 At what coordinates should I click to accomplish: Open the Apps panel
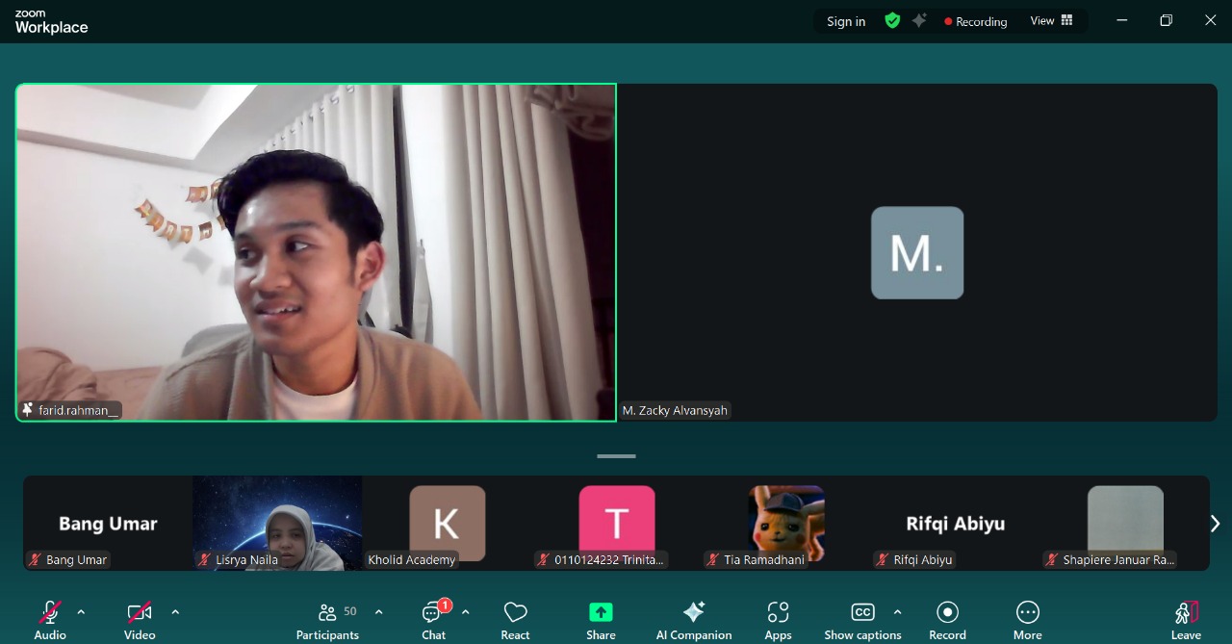pos(778,619)
